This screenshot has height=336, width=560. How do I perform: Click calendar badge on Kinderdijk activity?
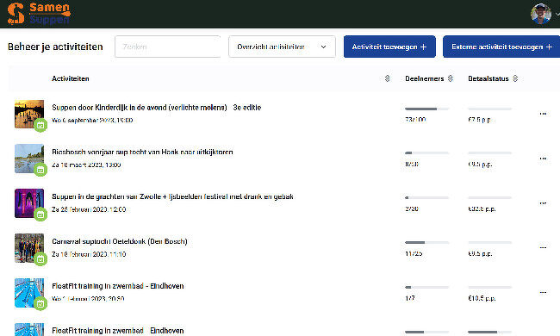tap(40, 125)
